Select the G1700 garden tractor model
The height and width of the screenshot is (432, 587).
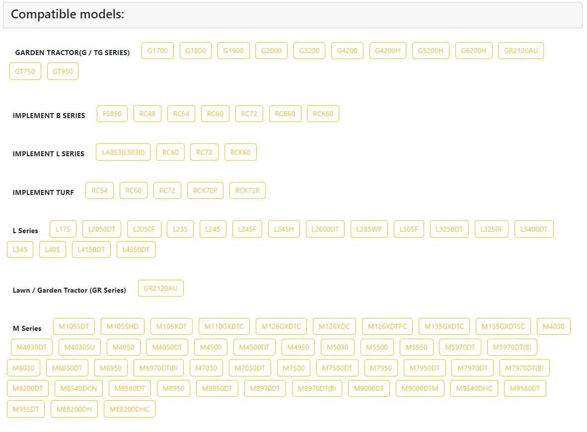[x=157, y=51]
